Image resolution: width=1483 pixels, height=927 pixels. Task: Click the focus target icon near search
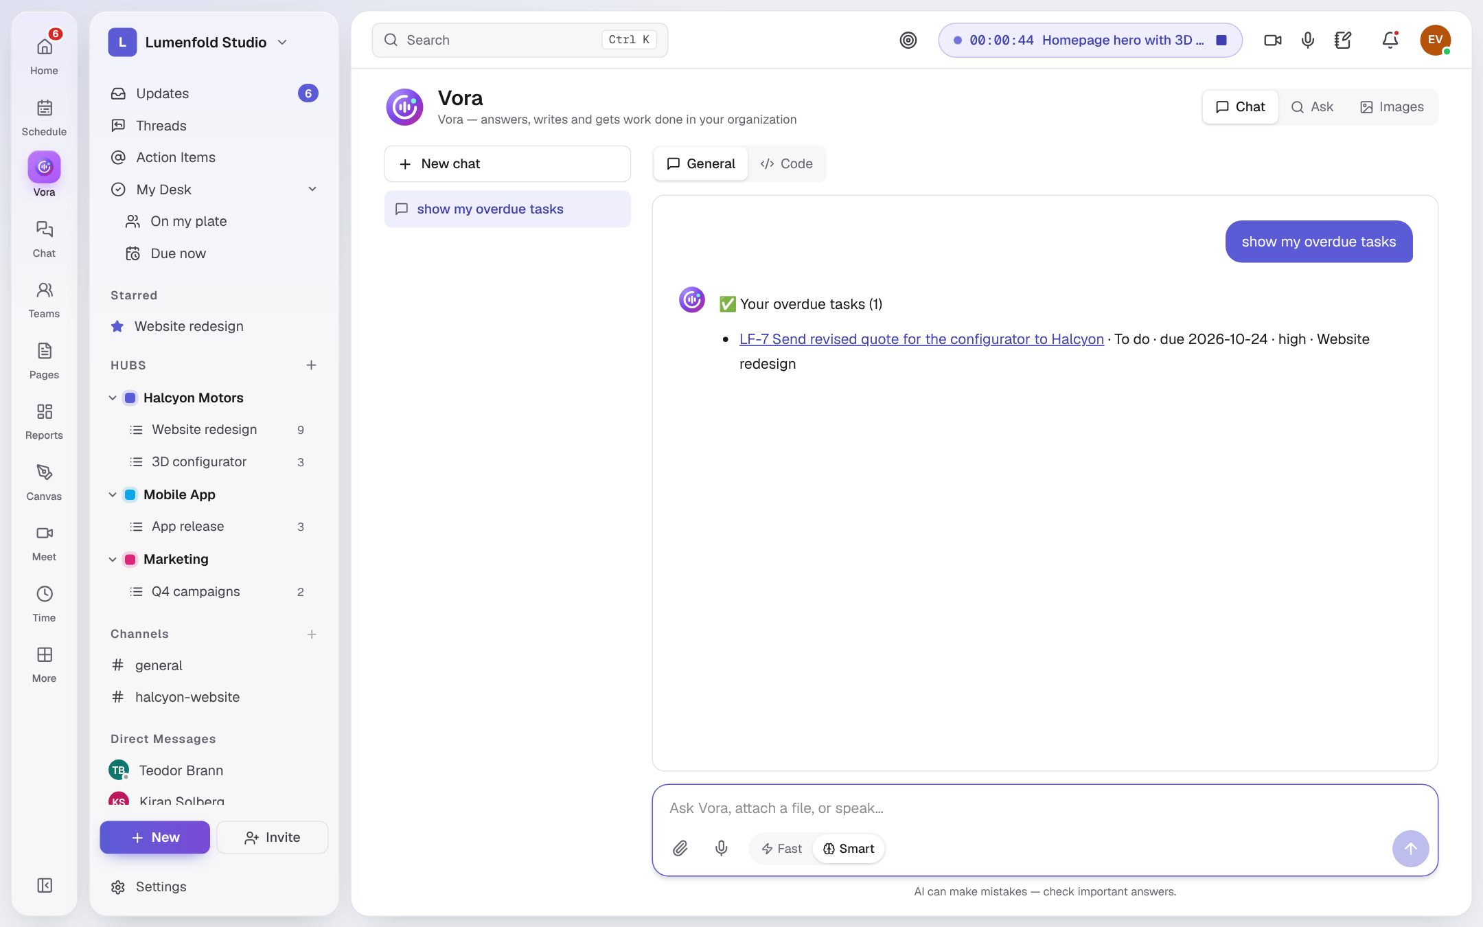[x=908, y=40]
